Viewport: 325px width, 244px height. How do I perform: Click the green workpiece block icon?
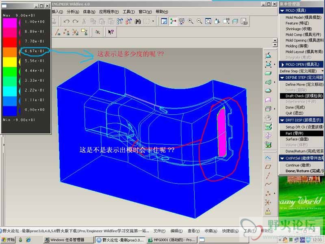(x=268, y=73)
